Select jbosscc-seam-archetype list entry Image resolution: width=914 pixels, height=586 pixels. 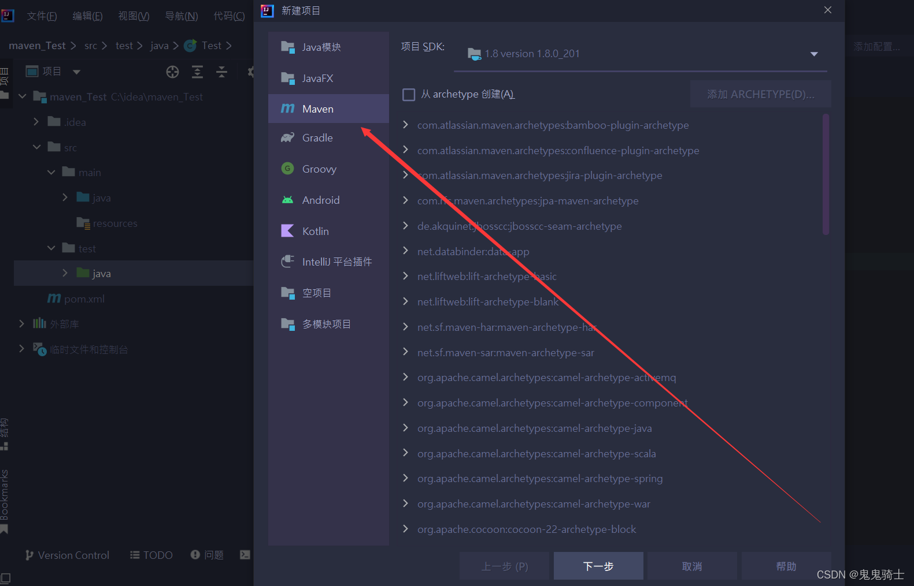[519, 226]
